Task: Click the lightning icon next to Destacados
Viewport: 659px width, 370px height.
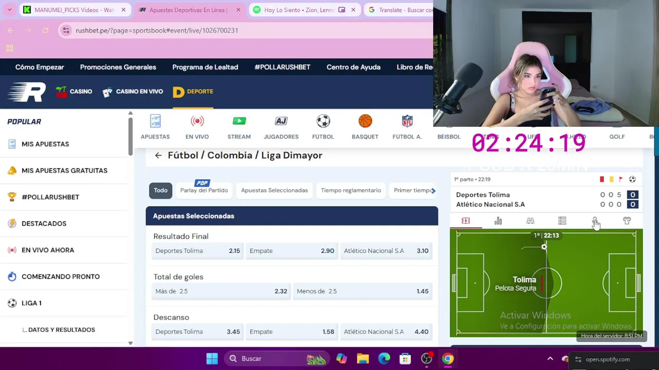Action: (12, 224)
